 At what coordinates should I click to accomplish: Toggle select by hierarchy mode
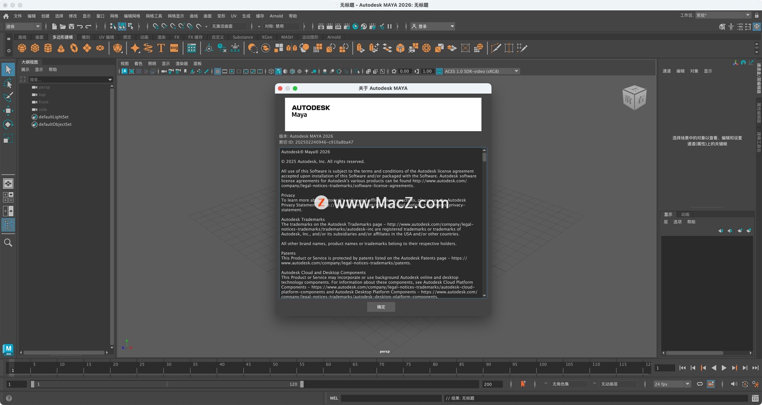(113, 27)
